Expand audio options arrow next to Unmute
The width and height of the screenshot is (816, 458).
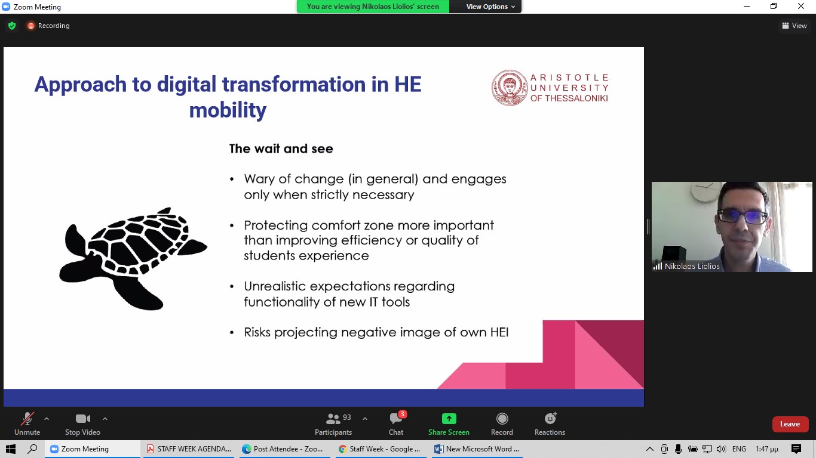click(47, 419)
